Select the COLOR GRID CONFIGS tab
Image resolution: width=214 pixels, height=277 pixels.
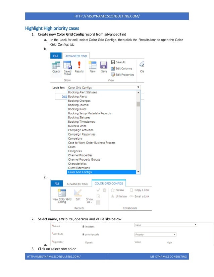(109, 183)
